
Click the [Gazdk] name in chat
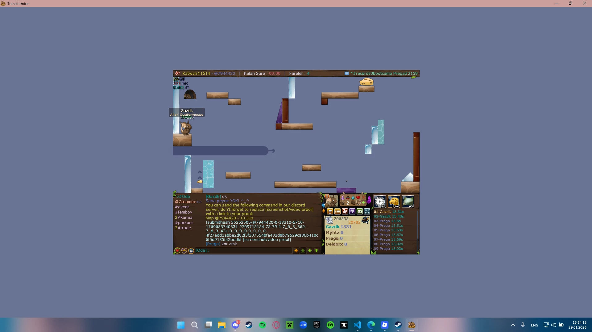tap(213, 196)
